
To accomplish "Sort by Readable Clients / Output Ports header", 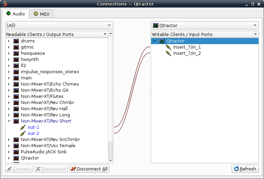I will pyautogui.click(x=57, y=34).
